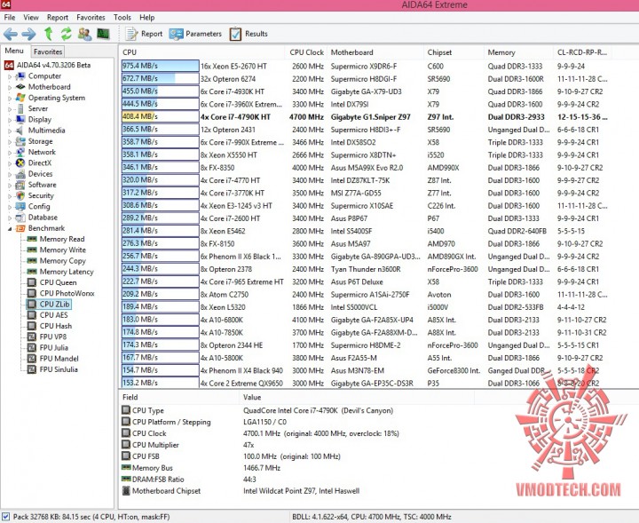The width and height of the screenshot is (639, 523).
Task: Click the green monitor icon in the toolbar
Action: [x=103, y=34]
